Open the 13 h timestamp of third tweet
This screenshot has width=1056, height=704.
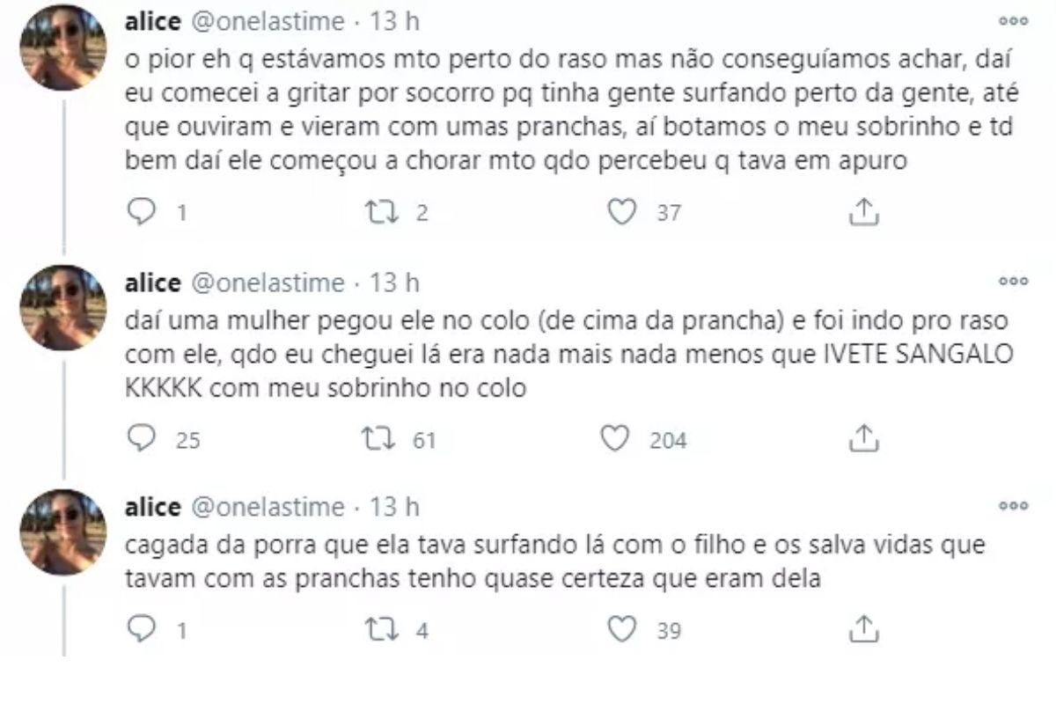pyautogui.click(x=396, y=508)
